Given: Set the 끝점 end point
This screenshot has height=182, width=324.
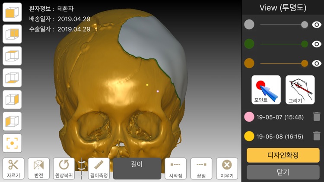Looking at the screenshot, I should pyautogui.click(x=201, y=169).
